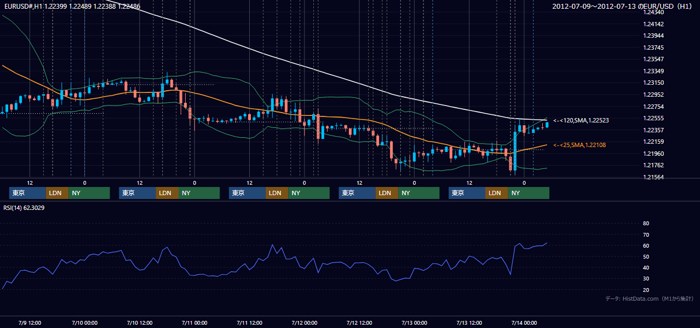Click the HistData.com data source credit
The image size is (700, 328).
click(x=650, y=298)
